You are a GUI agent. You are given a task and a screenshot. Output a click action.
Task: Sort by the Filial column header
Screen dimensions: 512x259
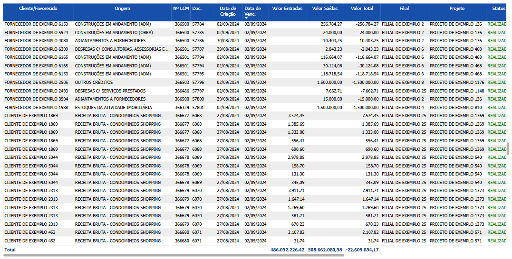(404, 9)
